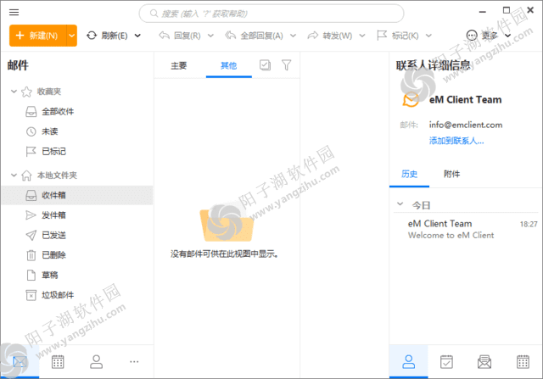The width and height of the screenshot is (543, 379).
Task: Open the dropdown arrow beside 回复(R)
Action: pos(210,36)
